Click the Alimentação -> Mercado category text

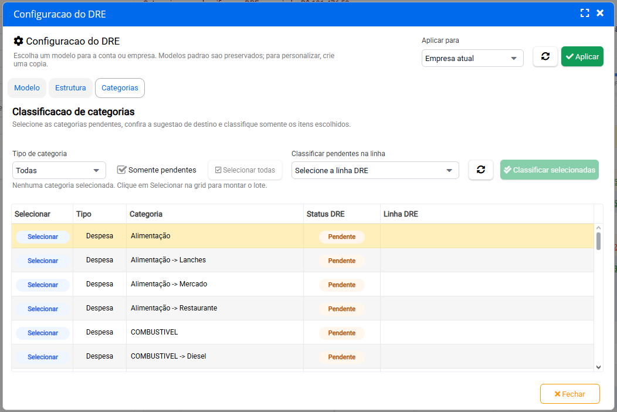tap(169, 284)
